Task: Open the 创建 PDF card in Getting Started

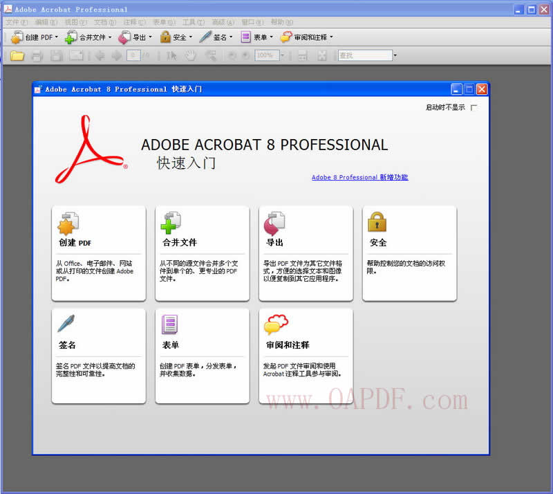Action: tap(99, 253)
